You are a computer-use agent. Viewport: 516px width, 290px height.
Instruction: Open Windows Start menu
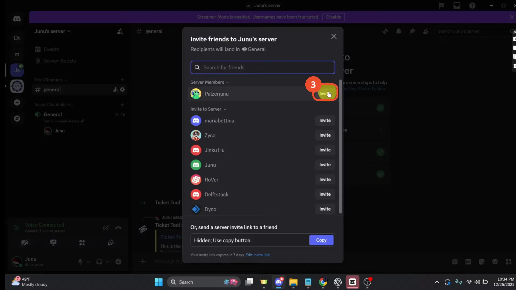(159, 282)
